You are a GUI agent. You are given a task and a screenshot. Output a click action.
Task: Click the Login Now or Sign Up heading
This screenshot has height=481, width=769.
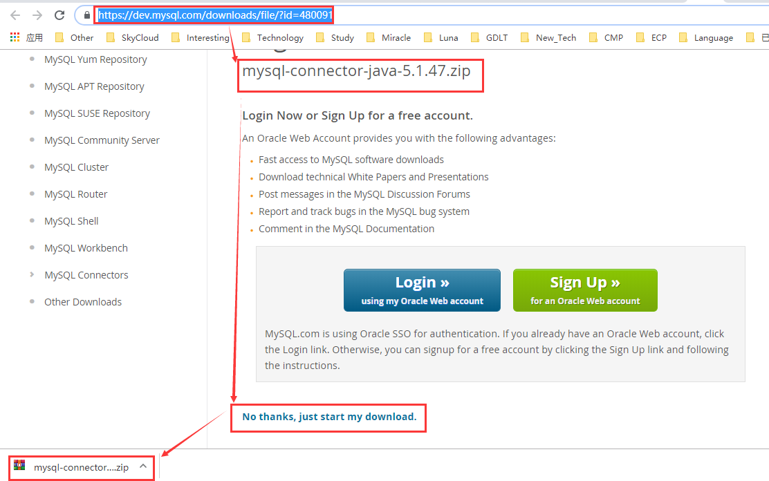(x=358, y=115)
